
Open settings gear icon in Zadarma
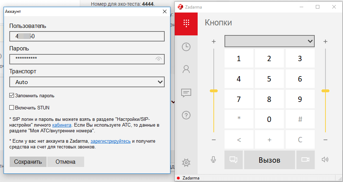186,163
